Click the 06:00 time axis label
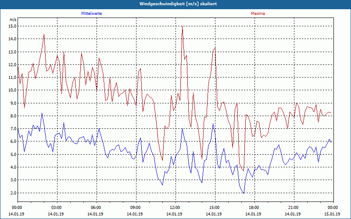 97,208
